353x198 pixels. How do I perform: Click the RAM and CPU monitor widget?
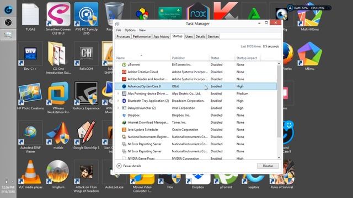(x=309, y=8)
